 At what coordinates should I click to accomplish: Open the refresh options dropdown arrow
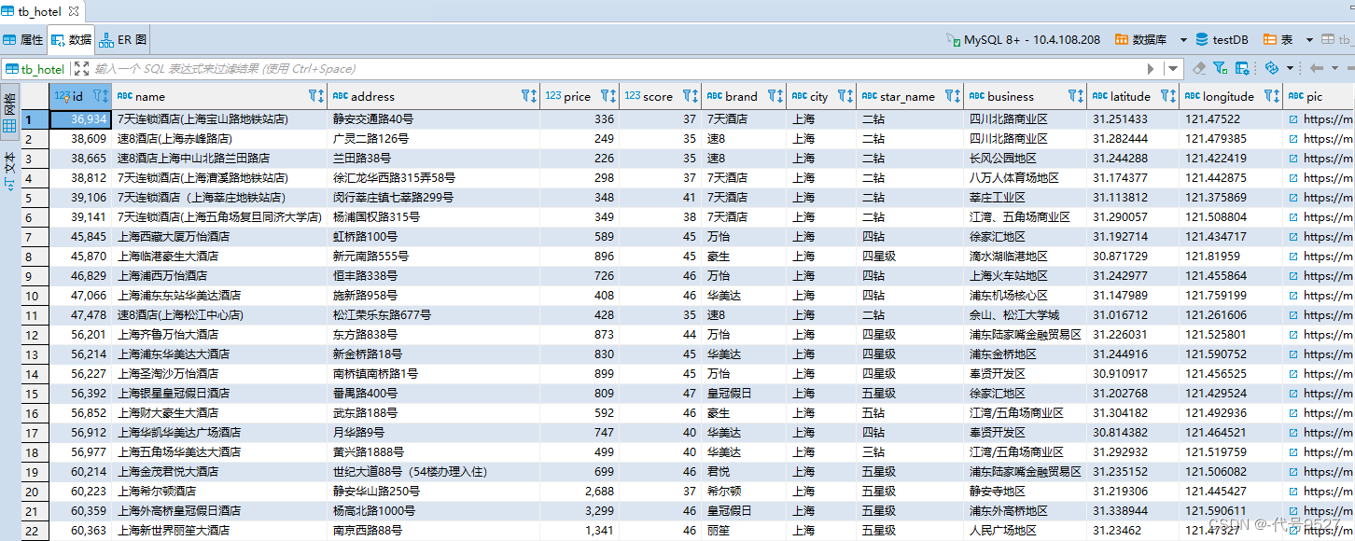click(1290, 68)
